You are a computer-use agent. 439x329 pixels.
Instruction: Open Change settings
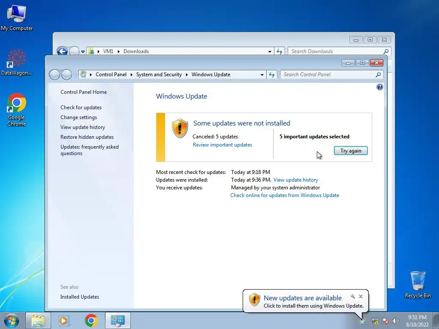pos(79,117)
